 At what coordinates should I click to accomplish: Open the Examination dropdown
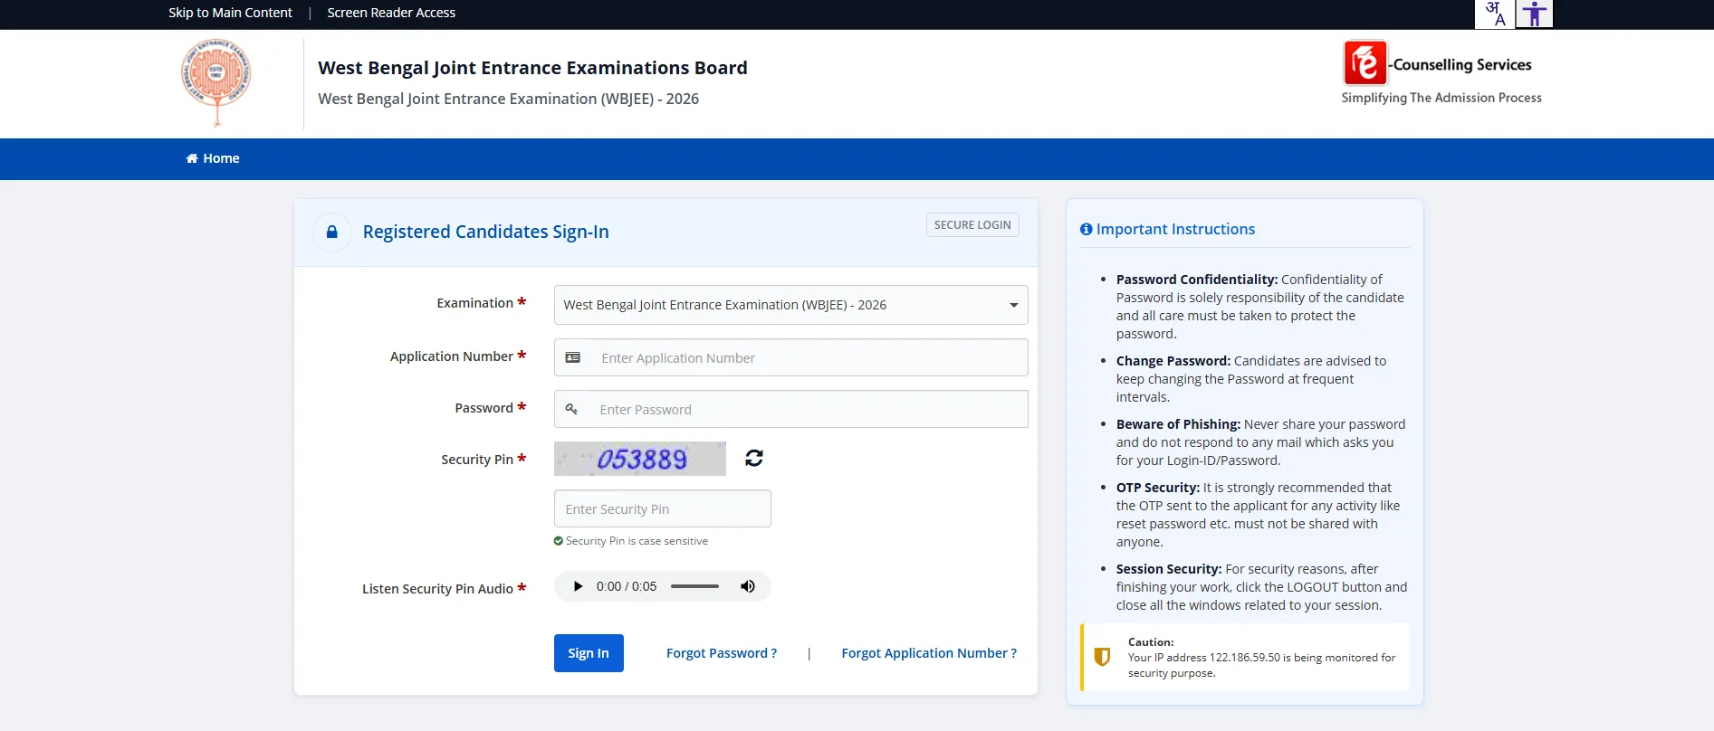pyautogui.click(x=791, y=305)
